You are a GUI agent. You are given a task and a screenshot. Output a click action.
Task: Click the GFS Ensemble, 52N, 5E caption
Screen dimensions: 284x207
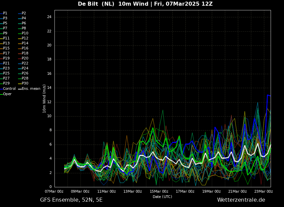pos(71,200)
